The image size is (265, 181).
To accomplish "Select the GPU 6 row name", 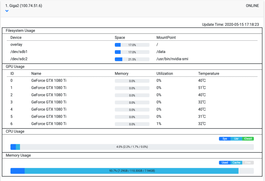I will (49, 124).
